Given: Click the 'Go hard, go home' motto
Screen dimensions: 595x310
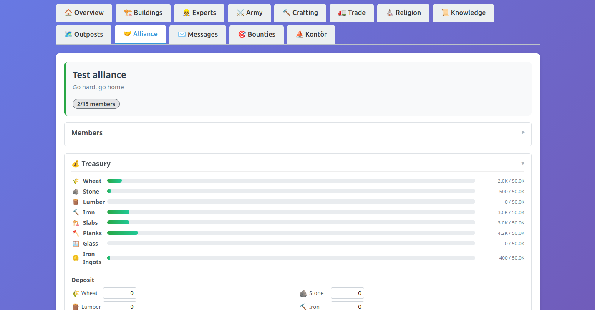Looking at the screenshot, I should click(98, 87).
